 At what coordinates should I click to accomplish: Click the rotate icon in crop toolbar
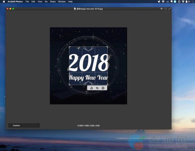pos(91,88)
